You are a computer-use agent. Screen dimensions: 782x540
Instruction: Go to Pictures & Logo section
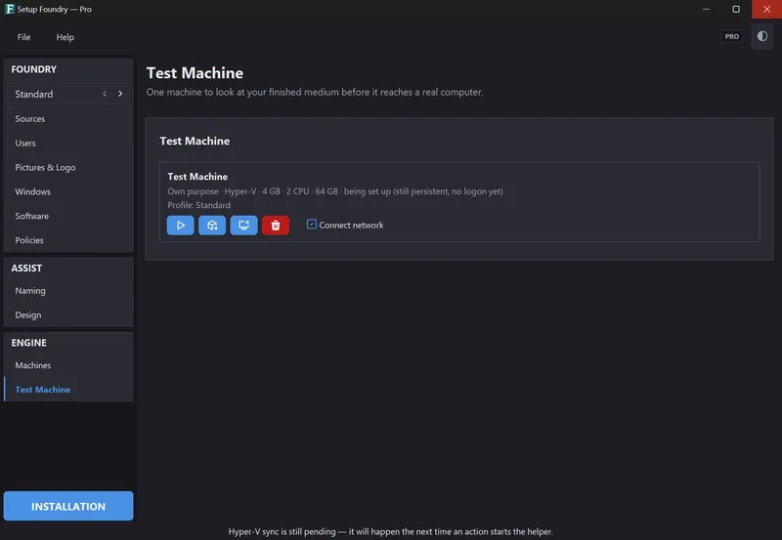point(68,167)
